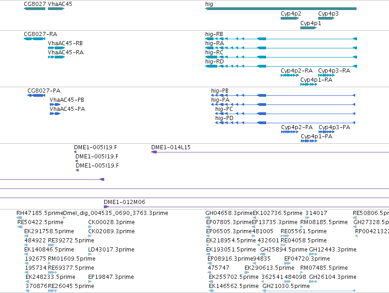Open feature 314017
The width and height of the screenshot is (389, 293).
(x=307, y=218)
